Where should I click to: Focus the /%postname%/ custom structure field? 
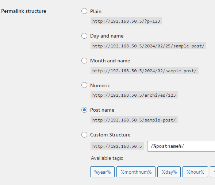click(x=181, y=146)
